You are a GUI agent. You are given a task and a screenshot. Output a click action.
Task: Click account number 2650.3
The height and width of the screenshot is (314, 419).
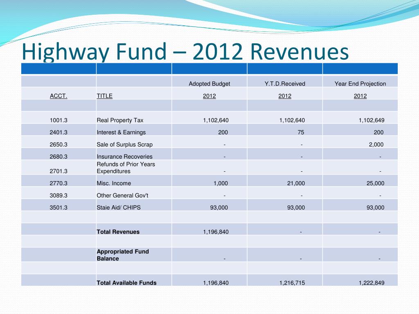[59, 144]
